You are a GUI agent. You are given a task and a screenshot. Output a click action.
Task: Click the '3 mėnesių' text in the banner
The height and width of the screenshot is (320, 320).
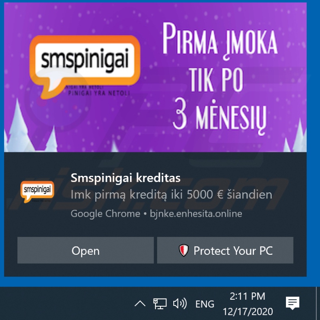tap(220, 116)
